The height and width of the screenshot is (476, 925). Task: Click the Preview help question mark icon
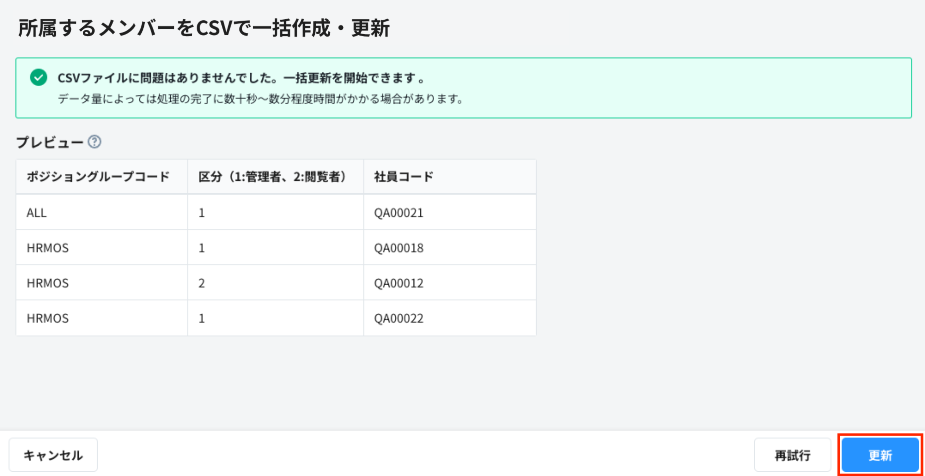[94, 142]
